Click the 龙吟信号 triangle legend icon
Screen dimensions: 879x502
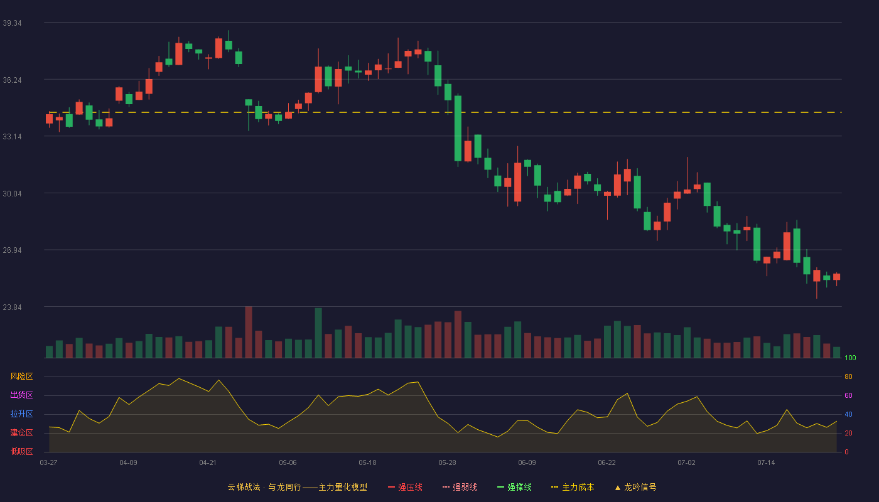tap(617, 487)
